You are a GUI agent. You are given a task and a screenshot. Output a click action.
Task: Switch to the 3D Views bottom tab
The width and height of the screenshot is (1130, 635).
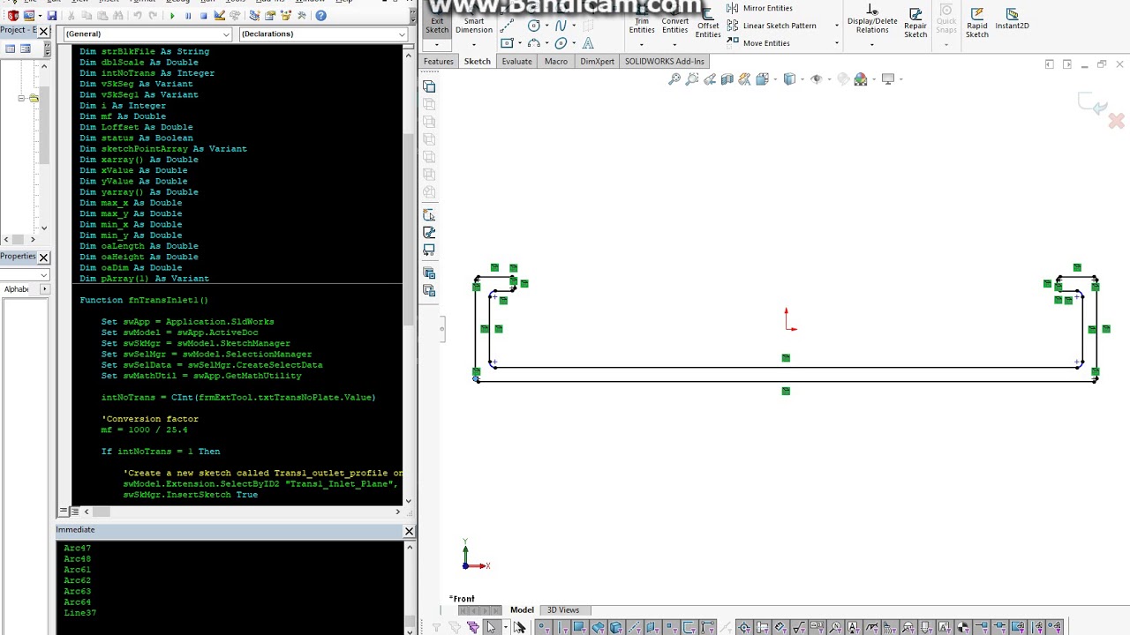[563, 610]
